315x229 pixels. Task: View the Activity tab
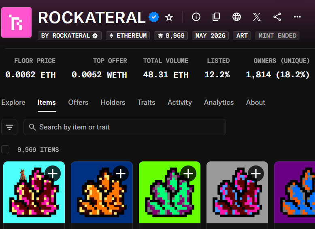tap(180, 102)
